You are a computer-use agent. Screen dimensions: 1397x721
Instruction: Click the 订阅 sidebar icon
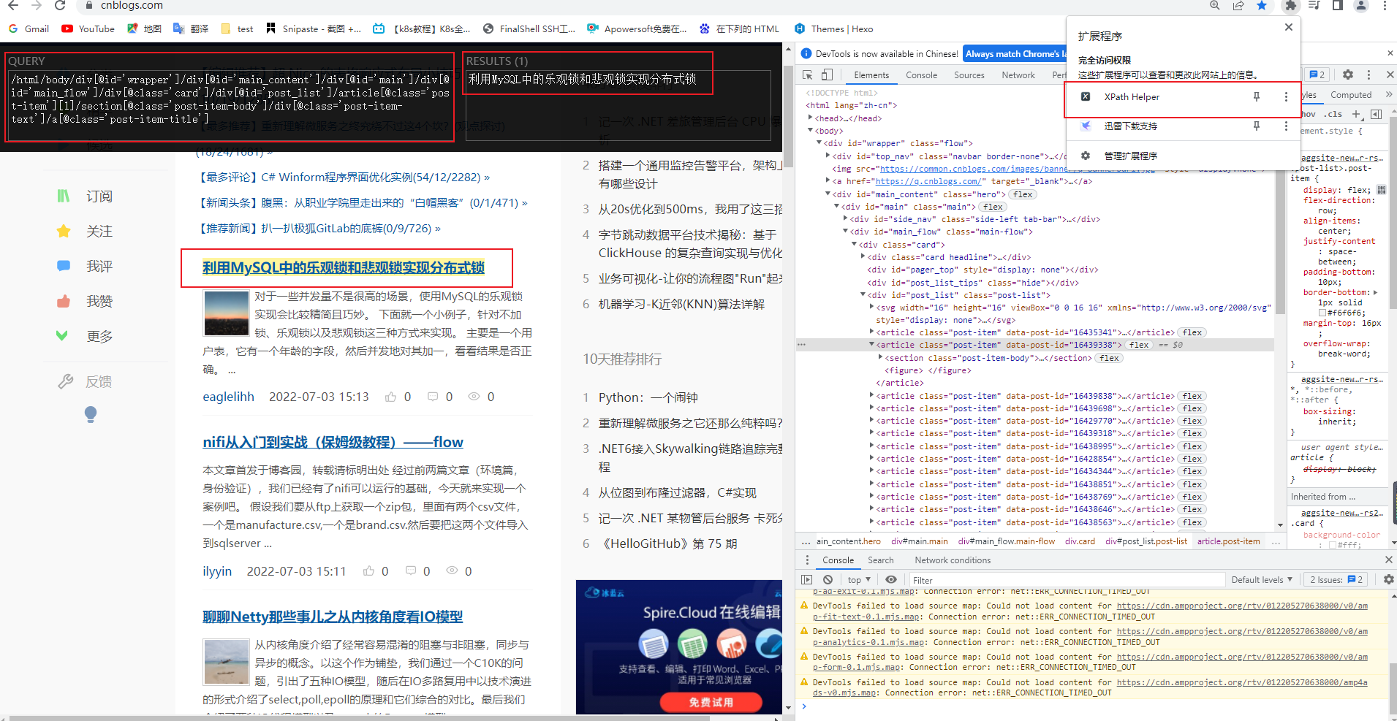pyautogui.click(x=64, y=196)
